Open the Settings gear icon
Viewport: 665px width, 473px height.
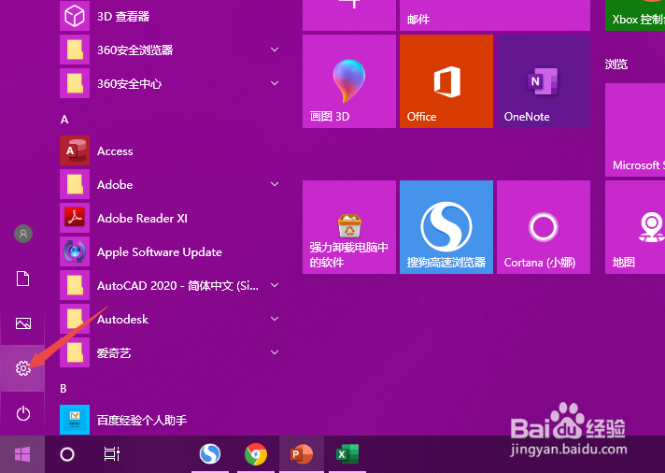[x=23, y=368]
